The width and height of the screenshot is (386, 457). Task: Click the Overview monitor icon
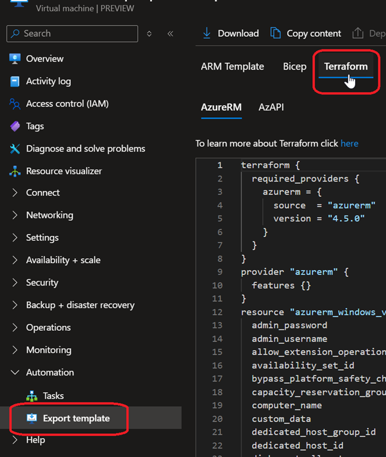click(15, 59)
